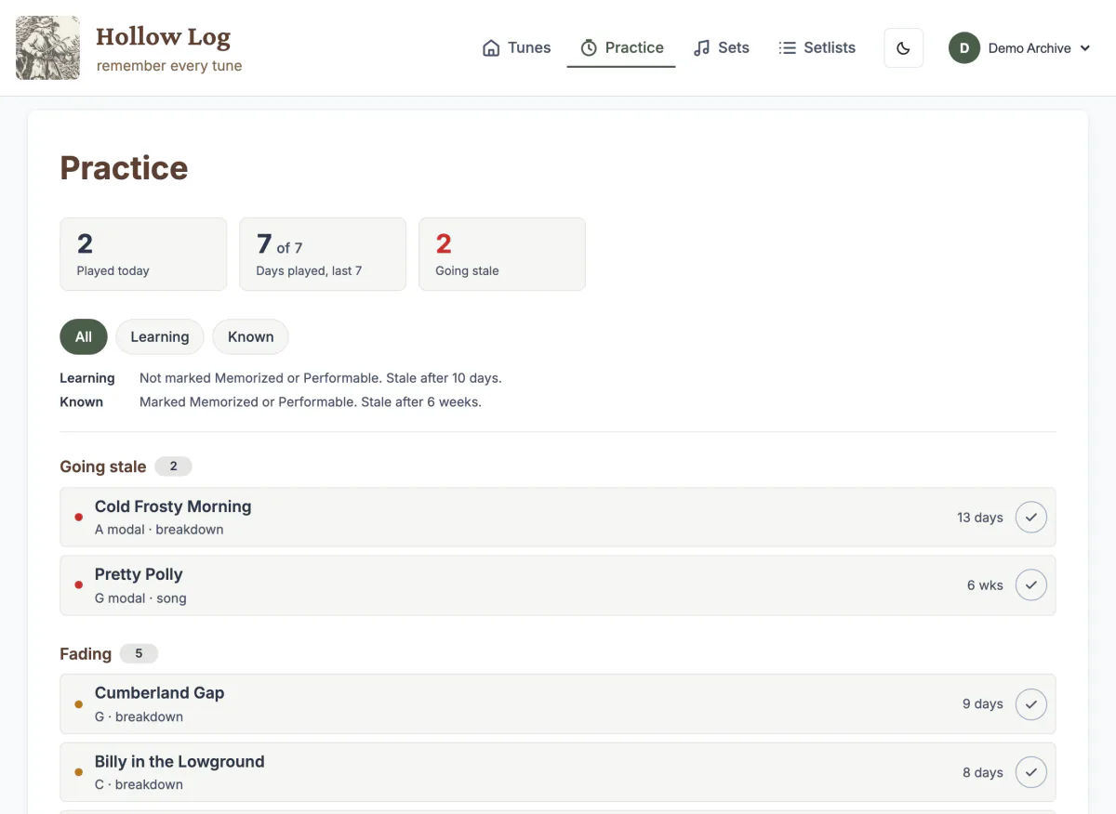This screenshot has height=814, width=1116.
Task: Click the D avatar circle
Action: pos(964,48)
